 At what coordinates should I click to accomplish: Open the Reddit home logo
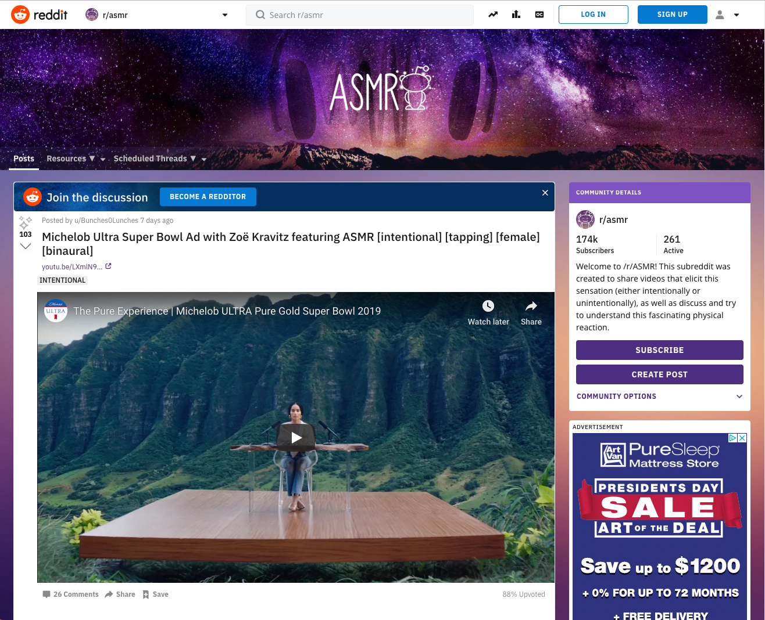[x=40, y=15]
